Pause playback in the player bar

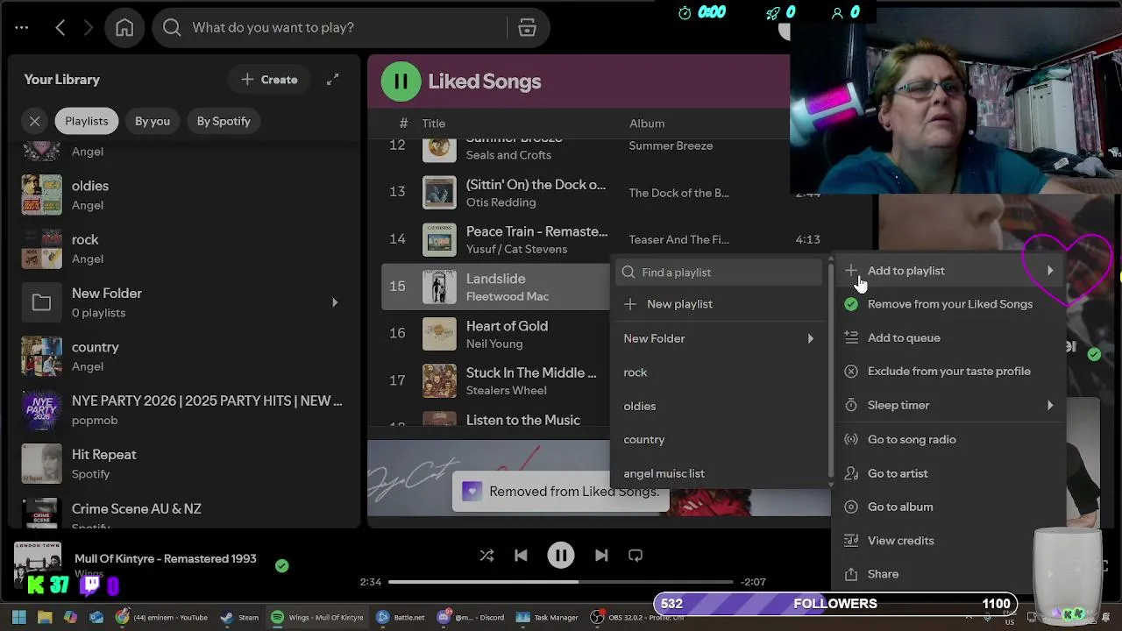click(x=561, y=556)
